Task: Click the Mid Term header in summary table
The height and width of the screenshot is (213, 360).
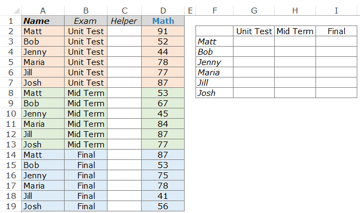Action: pos(295,31)
